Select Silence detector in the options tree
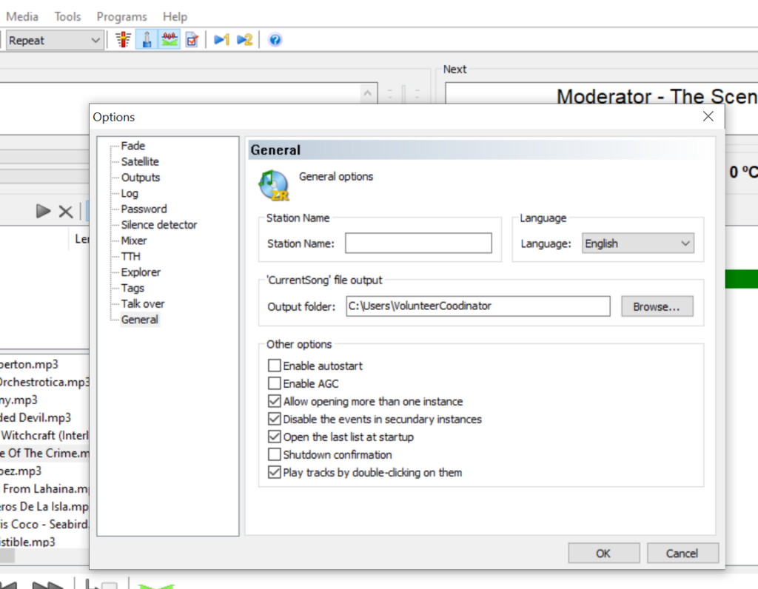 pos(159,225)
